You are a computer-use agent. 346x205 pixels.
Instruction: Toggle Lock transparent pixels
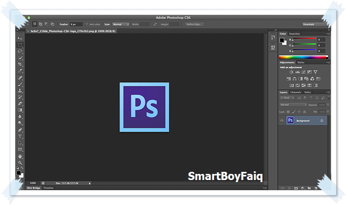click(x=288, y=112)
